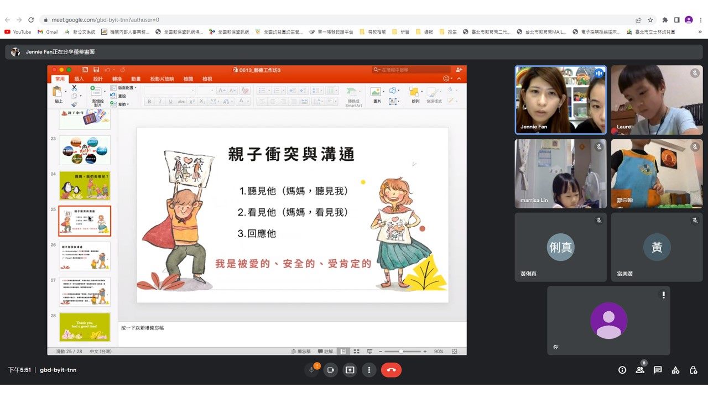The height and width of the screenshot is (398, 708).
Task: Open host controls lock icon
Action: pos(693,370)
